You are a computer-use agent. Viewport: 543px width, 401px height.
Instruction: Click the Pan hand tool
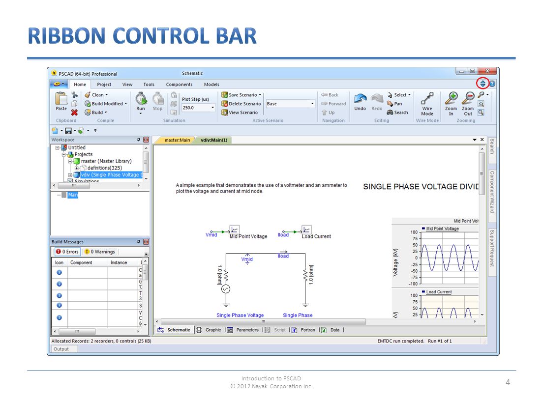pyautogui.click(x=394, y=104)
